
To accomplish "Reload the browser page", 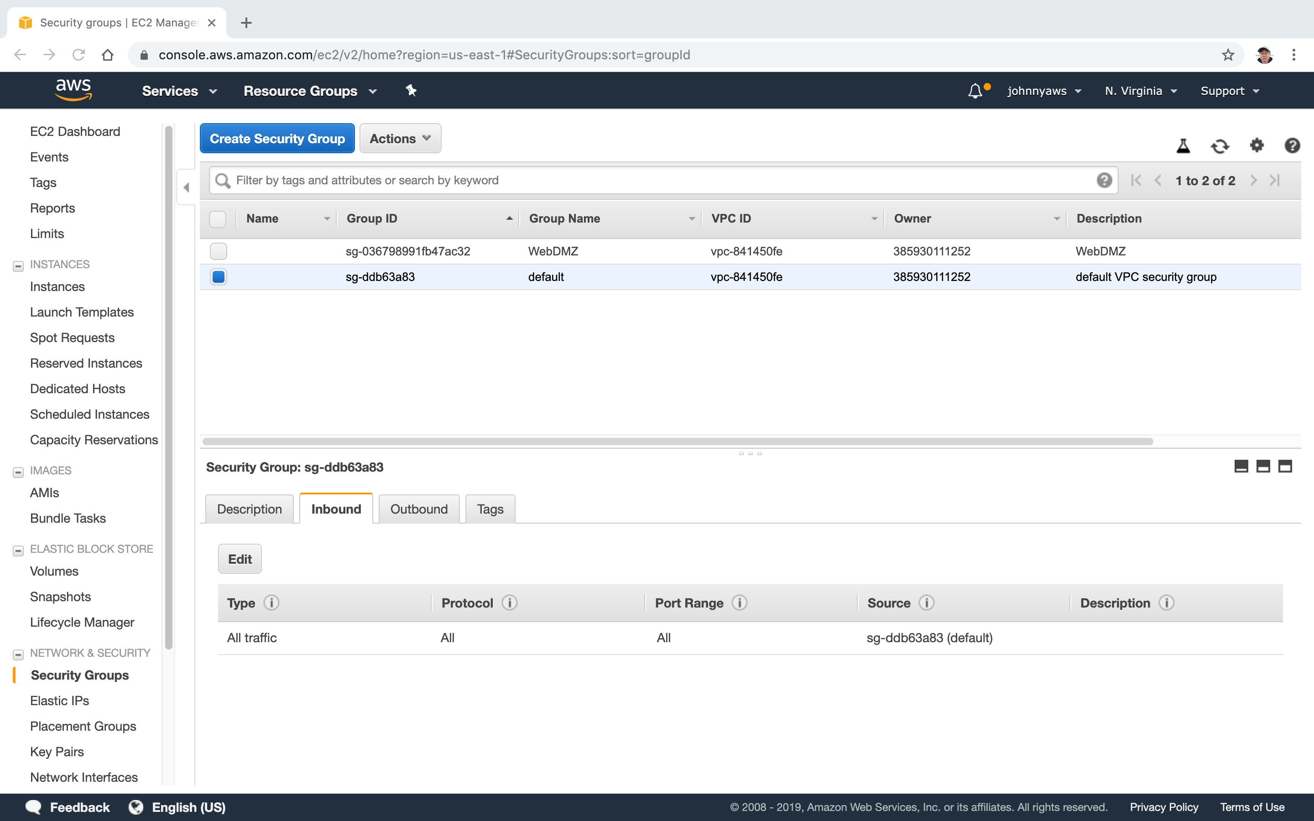I will point(78,55).
